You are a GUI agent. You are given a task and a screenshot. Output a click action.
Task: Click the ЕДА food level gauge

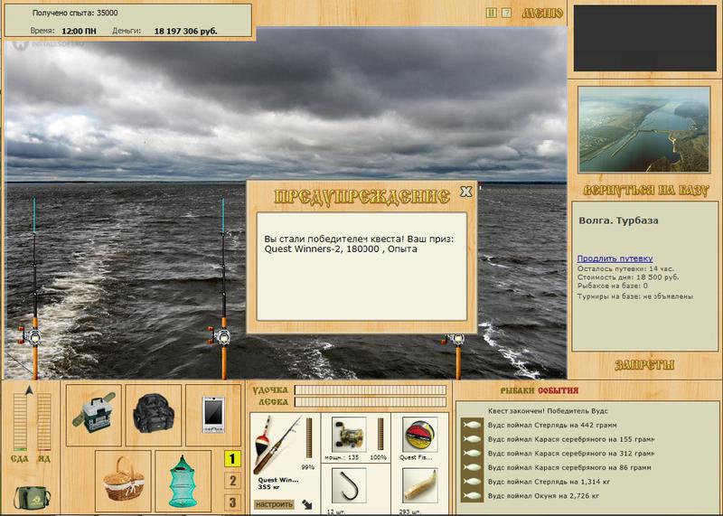[20, 422]
